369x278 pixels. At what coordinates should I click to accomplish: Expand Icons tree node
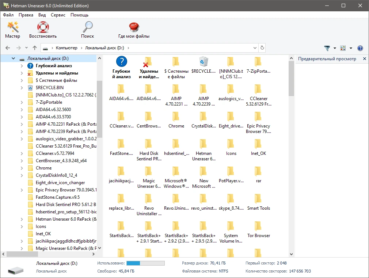pos(22,226)
